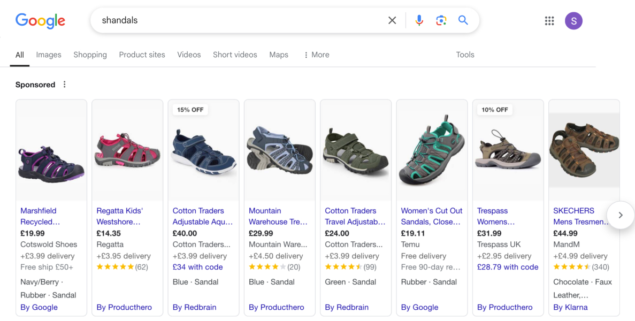Click the £14.35 price
This screenshot has width=635, height=321.
point(109,233)
